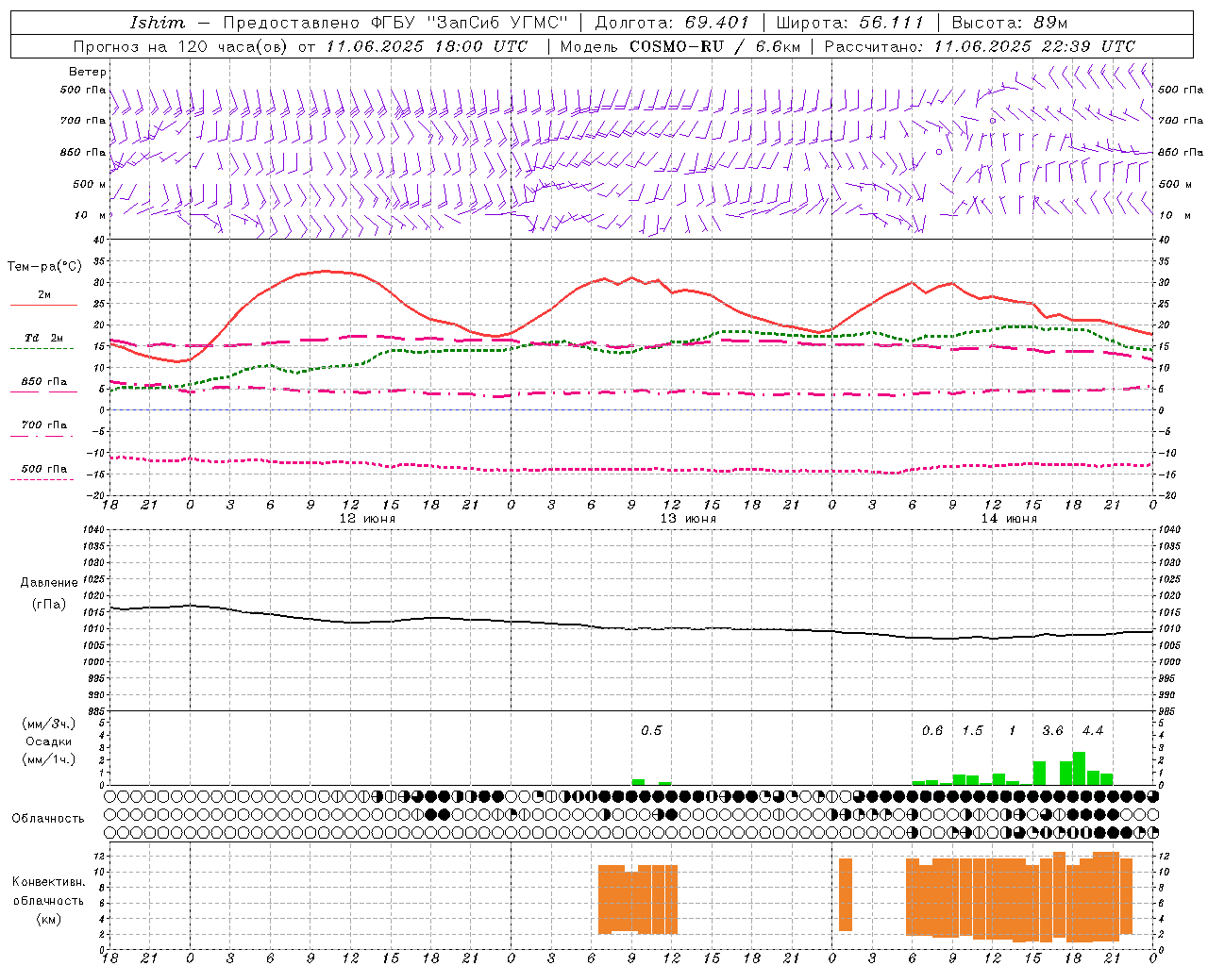The height and width of the screenshot is (966, 1208).
Task: Click the Облачность cloudiness label
Action: (x=48, y=818)
